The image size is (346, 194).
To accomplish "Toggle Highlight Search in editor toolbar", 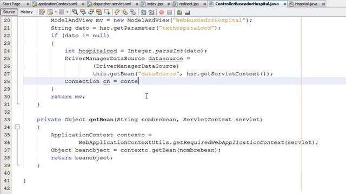I will [99, 12].
